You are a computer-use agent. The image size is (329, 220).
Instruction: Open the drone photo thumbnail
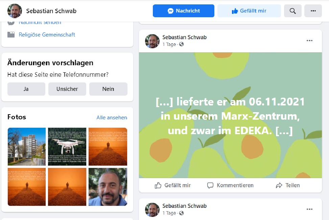[67, 147]
